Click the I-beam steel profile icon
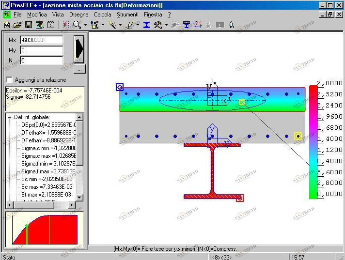 coord(146,25)
